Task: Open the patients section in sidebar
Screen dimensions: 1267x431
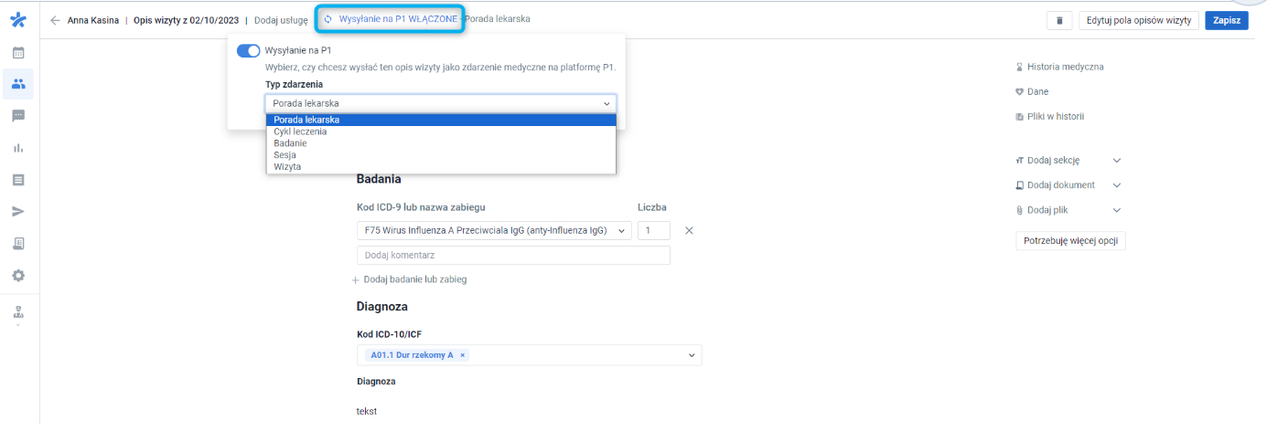Action: click(18, 84)
